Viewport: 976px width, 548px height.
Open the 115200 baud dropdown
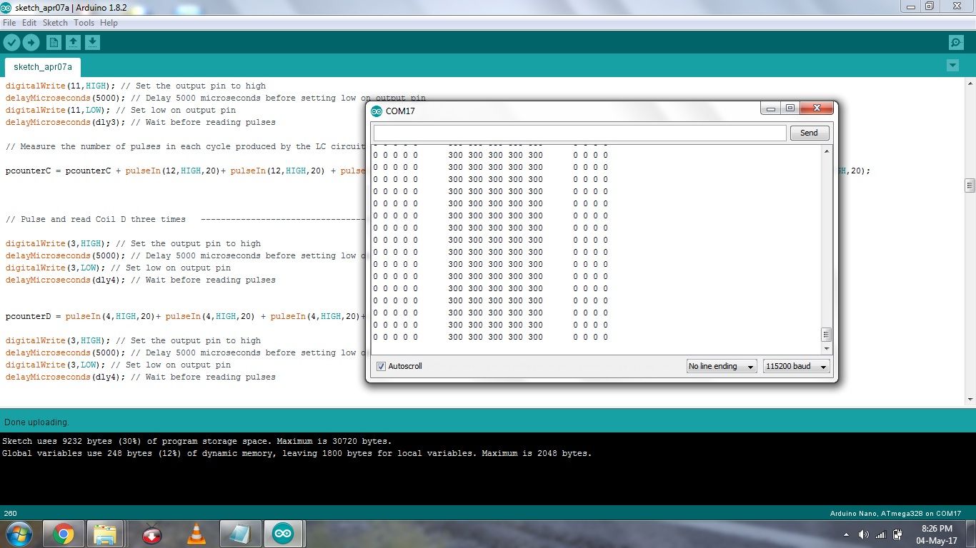[x=796, y=366]
